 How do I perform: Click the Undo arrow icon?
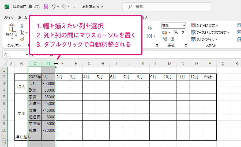[x=54, y=6]
